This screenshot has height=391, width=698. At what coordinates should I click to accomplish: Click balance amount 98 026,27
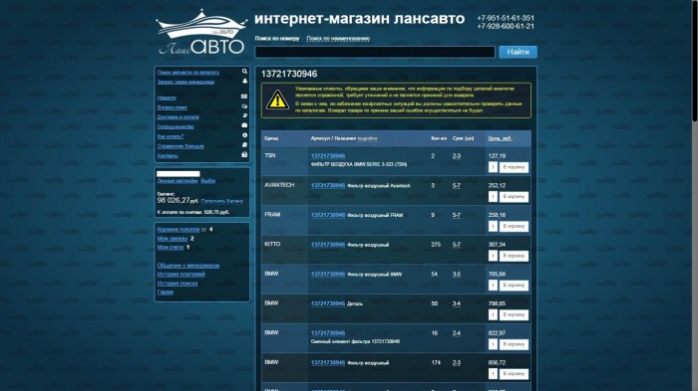click(x=174, y=200)
